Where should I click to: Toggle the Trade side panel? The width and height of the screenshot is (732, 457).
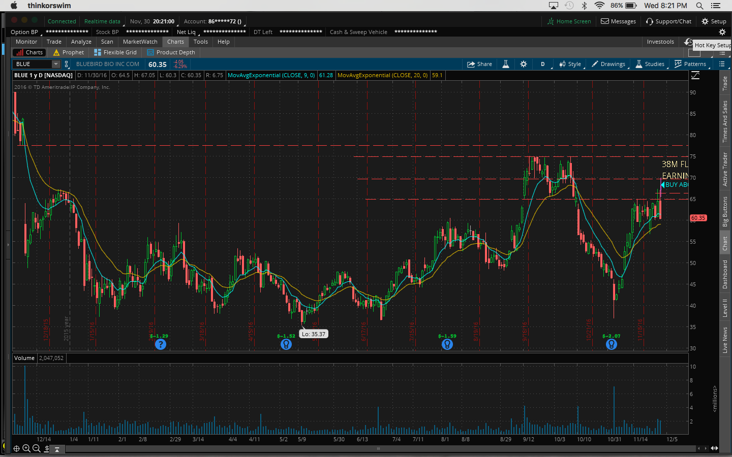click(725, 84)
